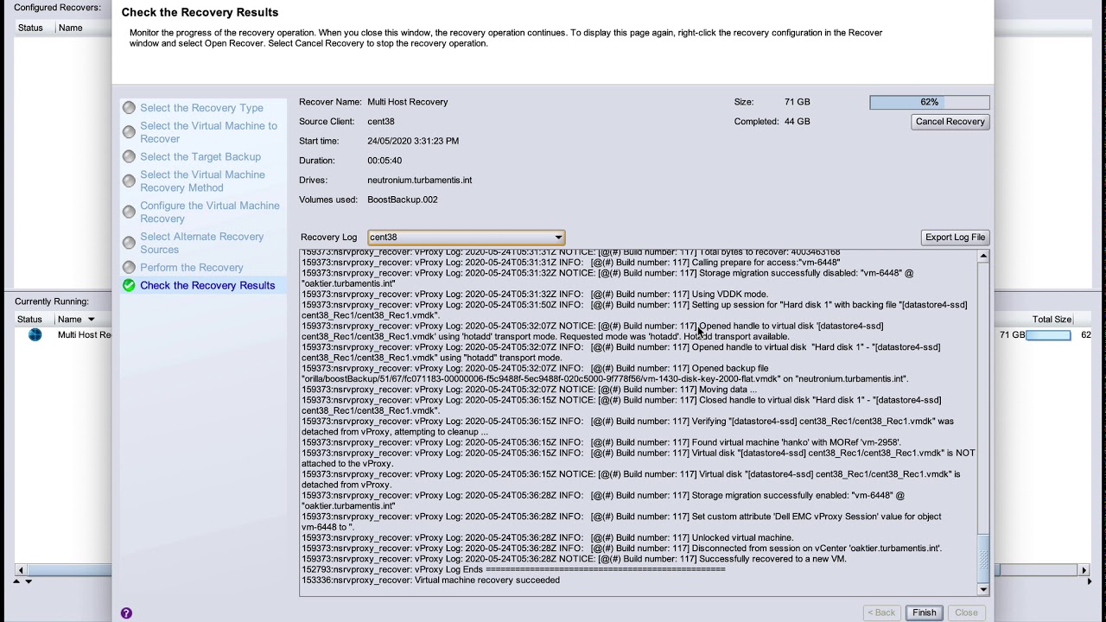Go to Select the Virtual Machine Recovery Method step
Image resolution: width=1106 pixels, height=622 pixels.
(202, 181)
